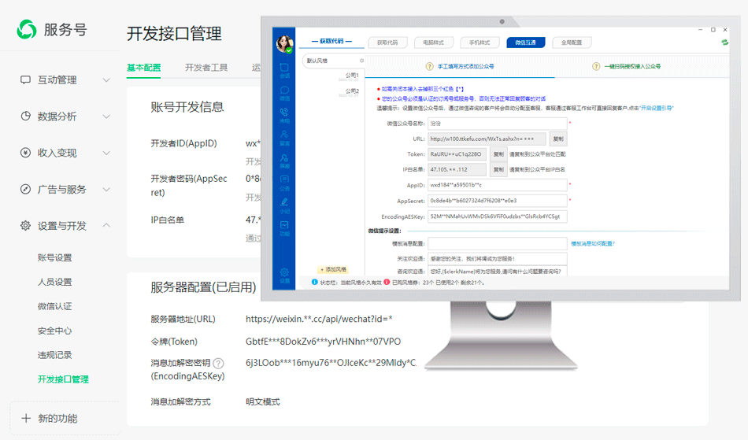Image resolution: width=748 pixels, height=440 pixels.
Task: Click the AppID input field
Action: pyautogui.click(x=497, y=185)
